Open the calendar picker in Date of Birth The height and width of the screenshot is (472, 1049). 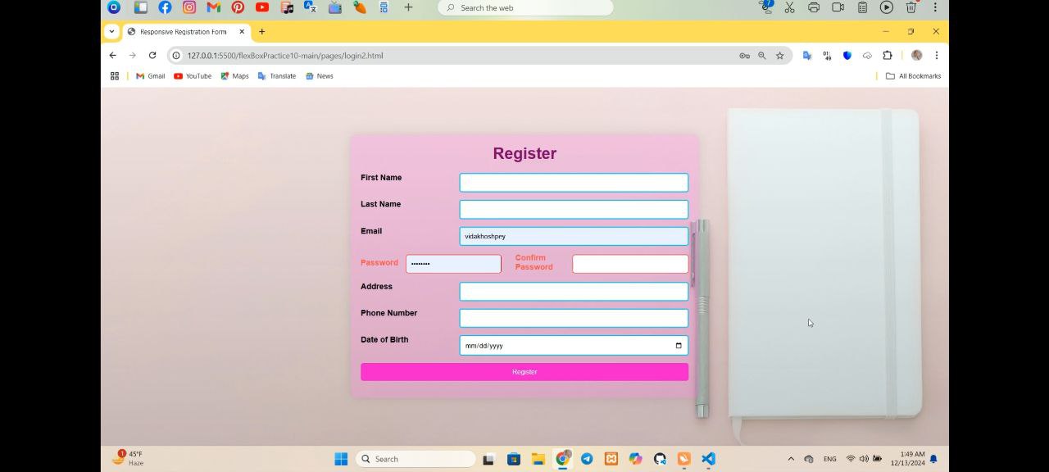tap(679, 346)
